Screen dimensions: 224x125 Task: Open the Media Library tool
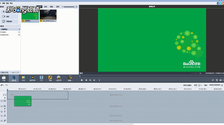pos(14,78)
